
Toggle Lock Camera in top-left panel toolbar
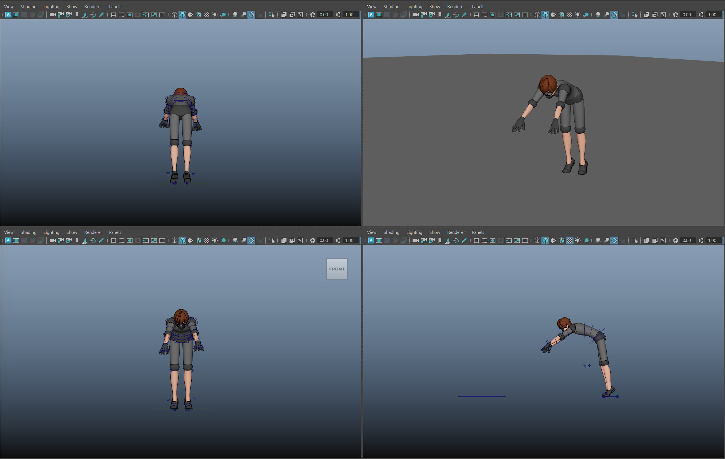tap(61, 14)
